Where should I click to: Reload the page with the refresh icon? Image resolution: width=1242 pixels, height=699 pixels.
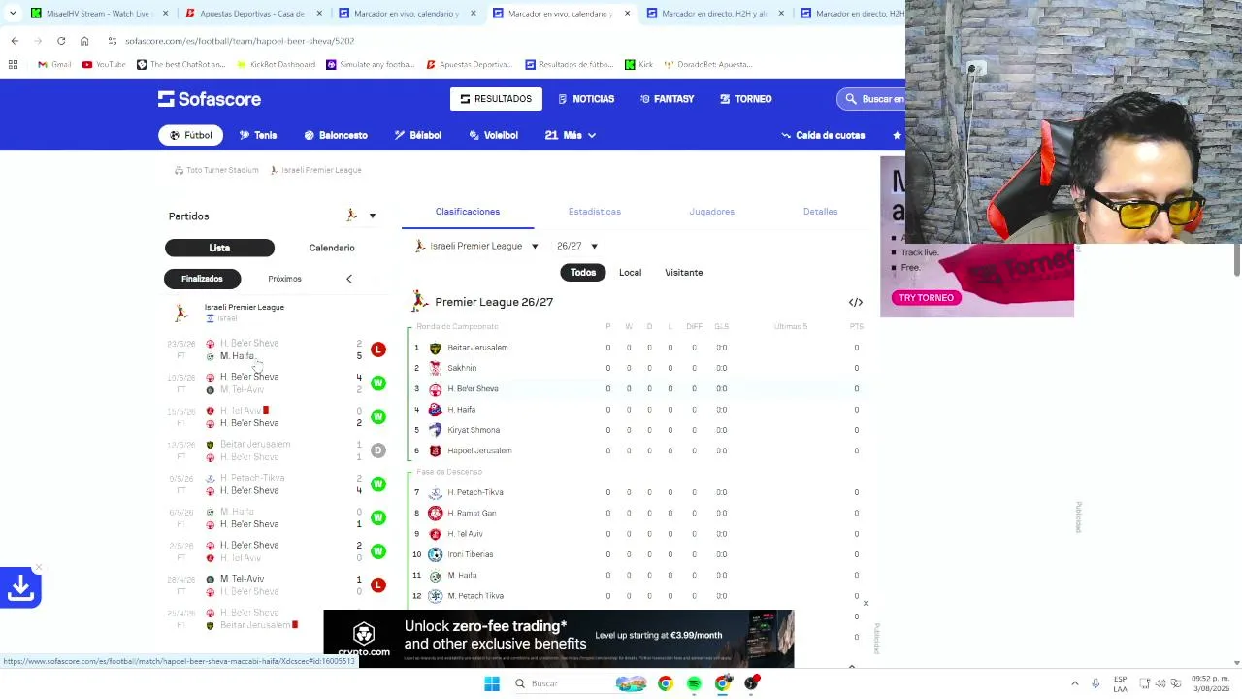pyautogui.click(x=61, y=41)
